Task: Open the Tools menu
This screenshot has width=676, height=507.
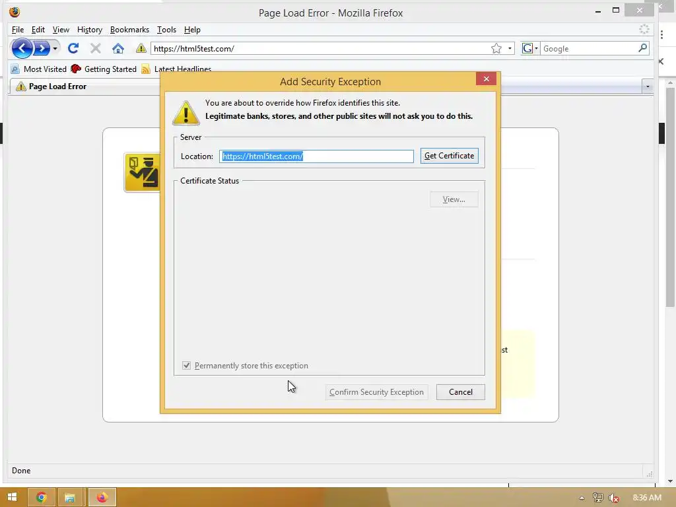Action: tap(166, 30)
